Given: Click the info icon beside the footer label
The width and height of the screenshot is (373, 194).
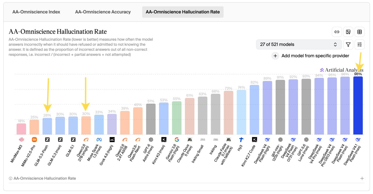Looking at the screenshot, I should click(10, 179).
